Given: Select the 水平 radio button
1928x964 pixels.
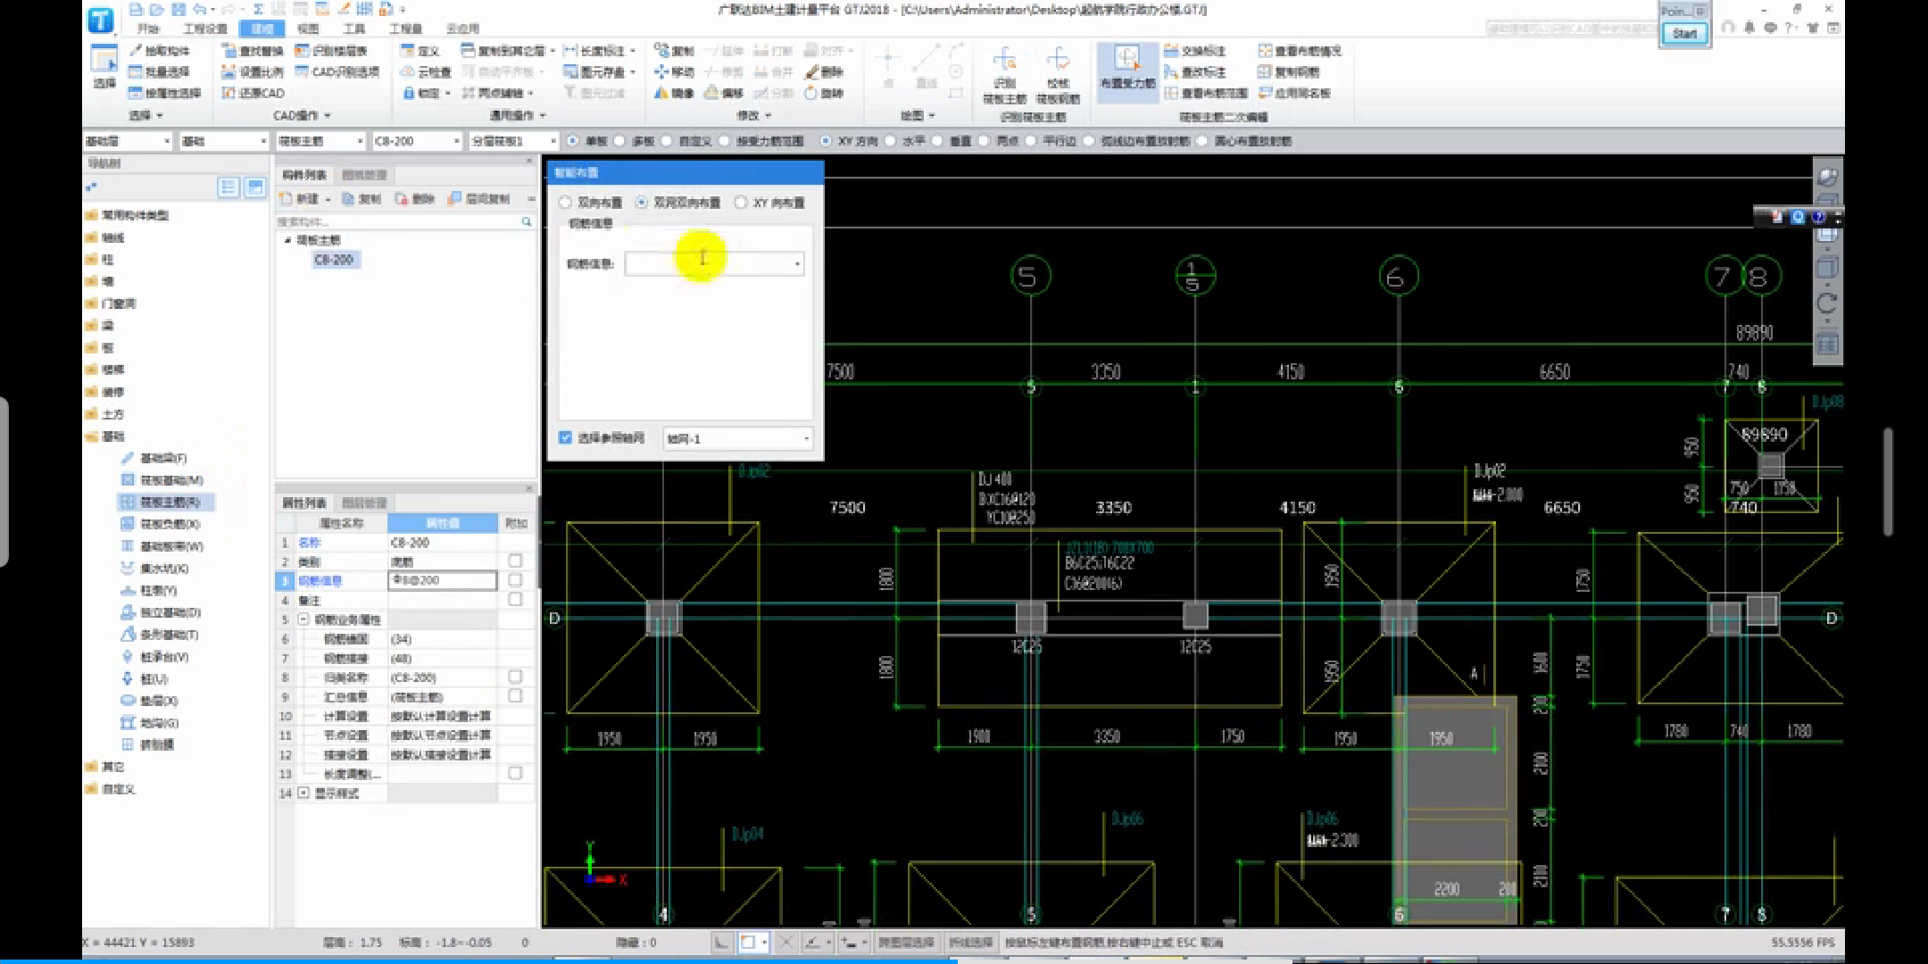Looking at the screenshot, I should point(890,141).
